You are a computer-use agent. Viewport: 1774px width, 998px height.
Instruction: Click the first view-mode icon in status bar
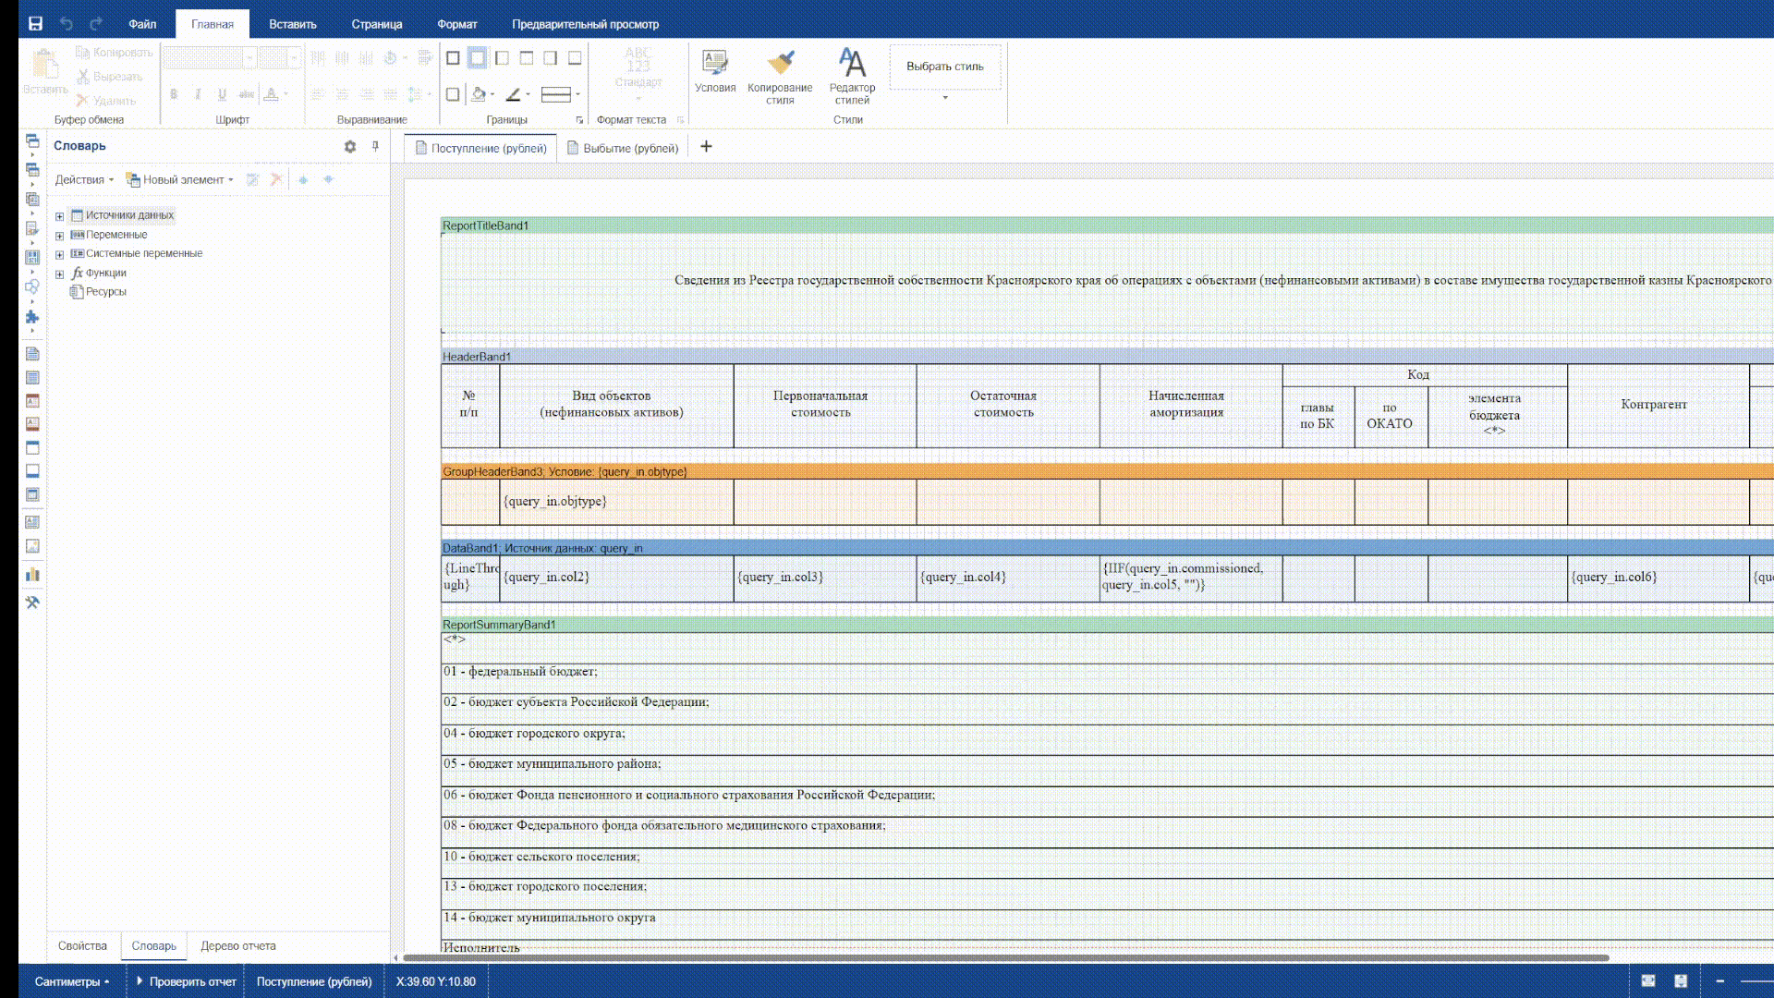tap(1648, 981)
